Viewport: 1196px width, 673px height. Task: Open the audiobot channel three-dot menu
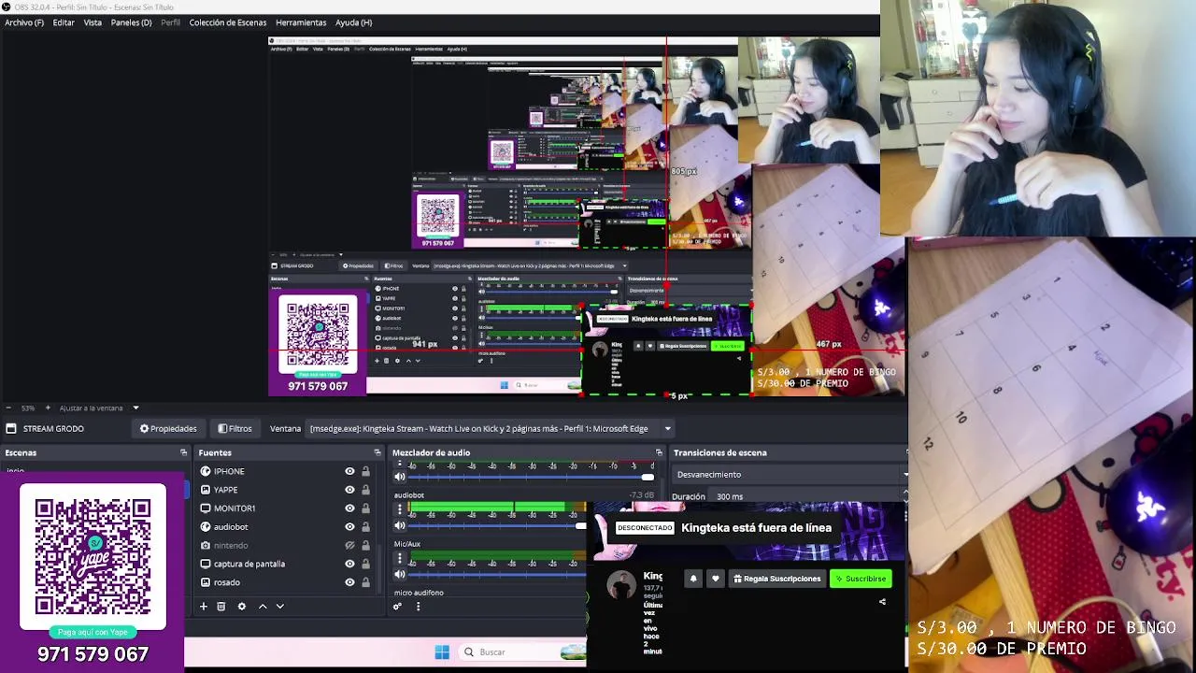tap(400, 510)
